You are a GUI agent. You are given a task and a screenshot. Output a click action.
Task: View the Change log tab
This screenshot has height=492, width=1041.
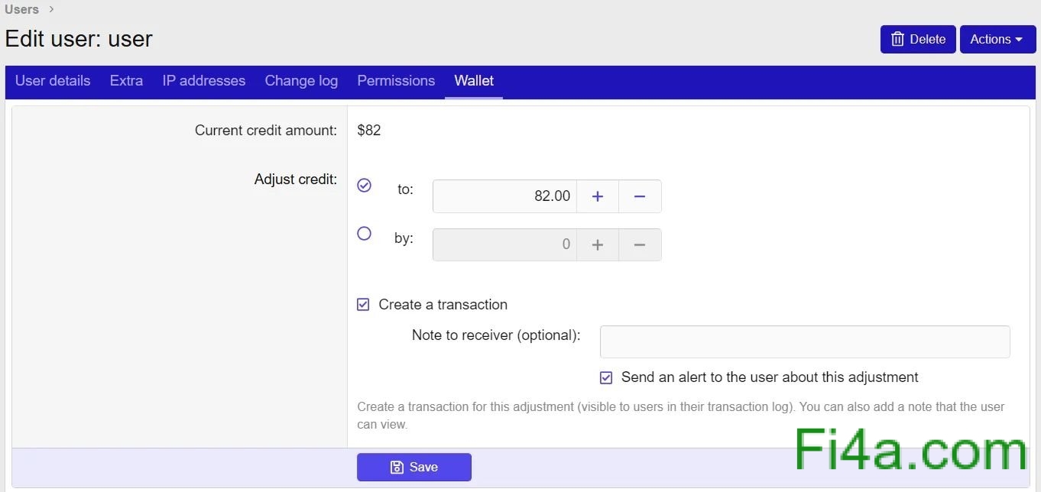point(301,81)
